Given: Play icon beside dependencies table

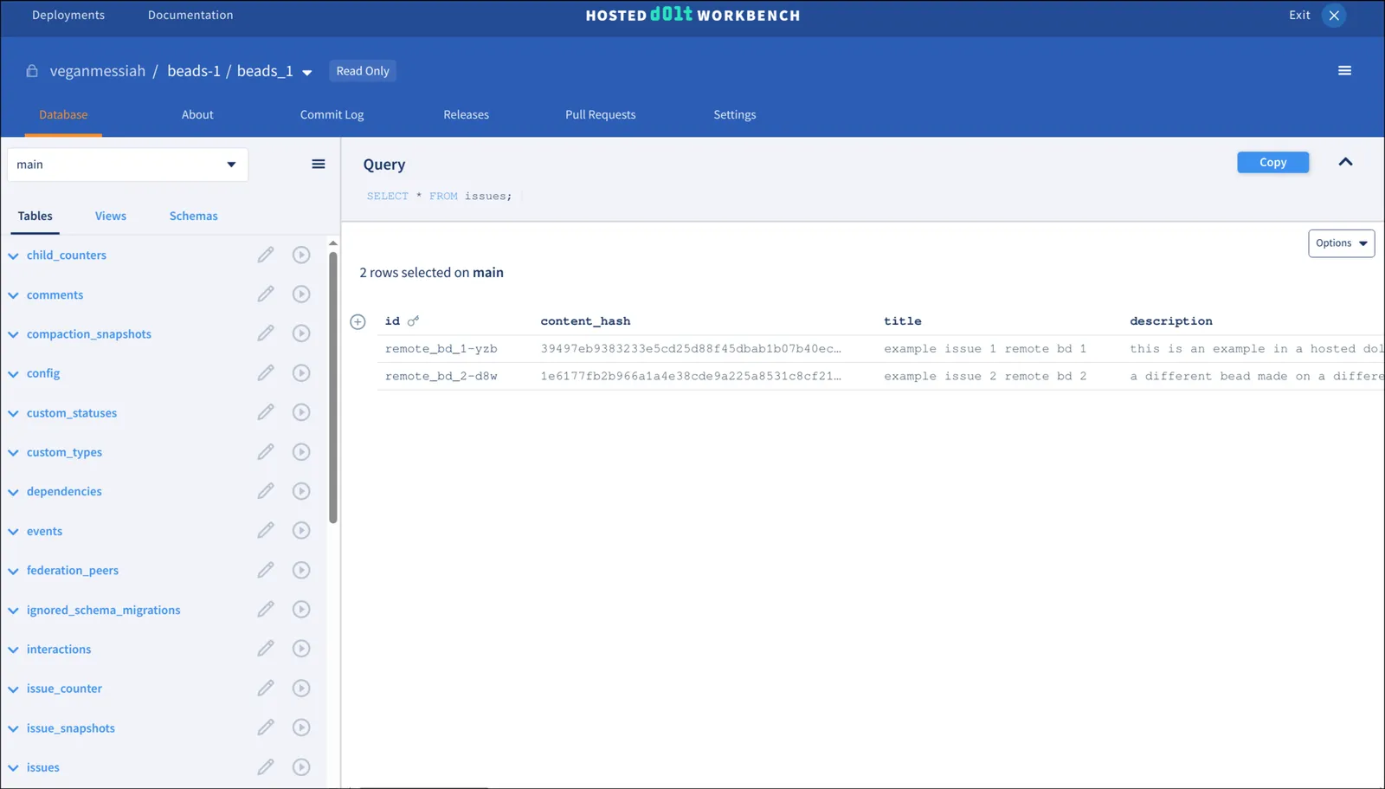Looking at the screenshot, I should pyautogui.click(x=301, y=491).
